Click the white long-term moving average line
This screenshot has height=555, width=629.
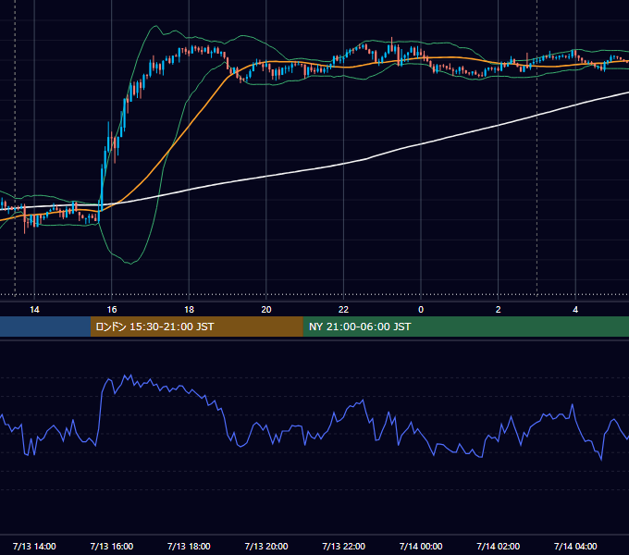coord(344,163)
